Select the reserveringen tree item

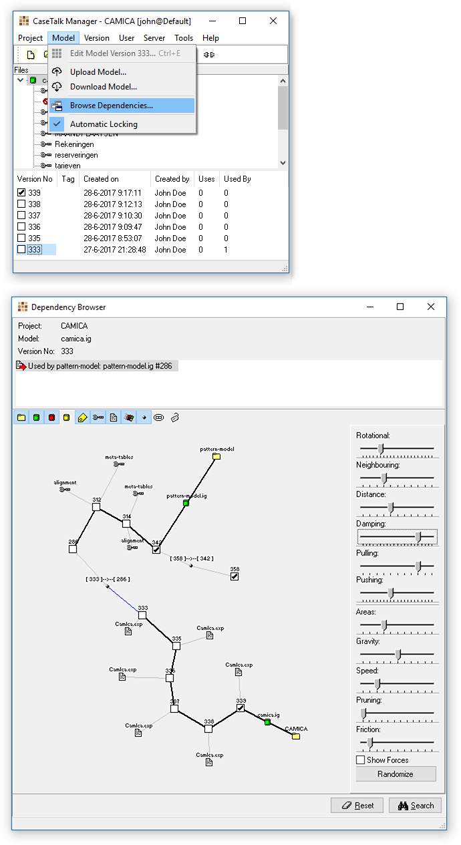(76, 155)
